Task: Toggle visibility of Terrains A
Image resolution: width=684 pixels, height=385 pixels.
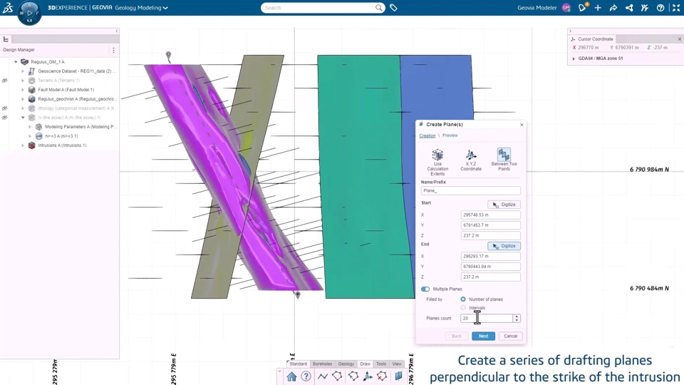Action: coord(5,81)
